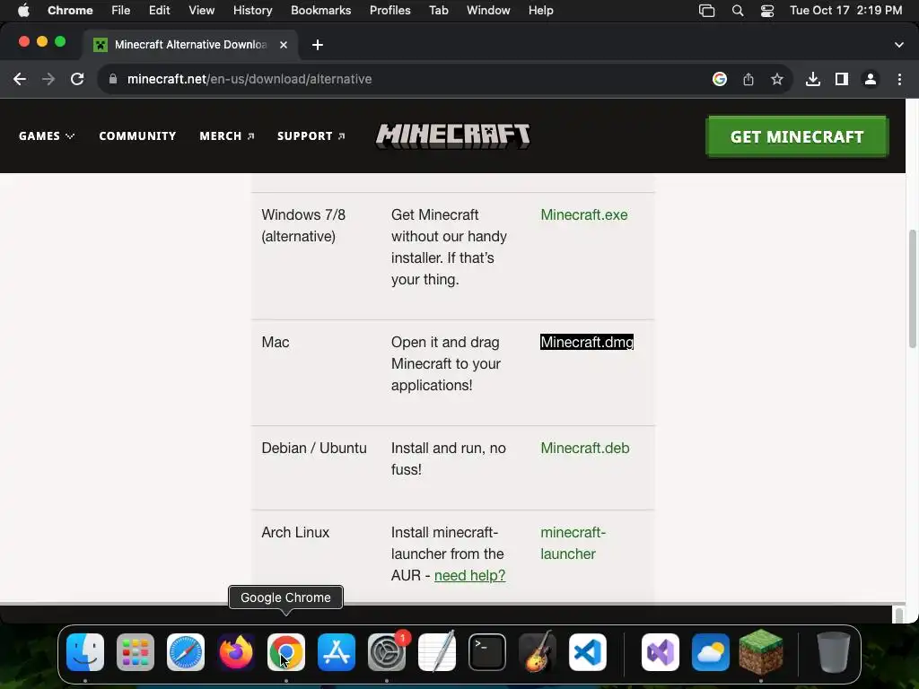Open the SUPPORT external link
This screenshot has height=689, width=919.
311,136
